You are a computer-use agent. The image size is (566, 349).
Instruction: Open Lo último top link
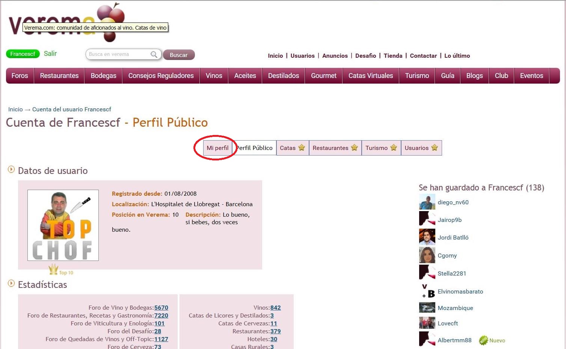pyautogui.click(x=457, y=56)
